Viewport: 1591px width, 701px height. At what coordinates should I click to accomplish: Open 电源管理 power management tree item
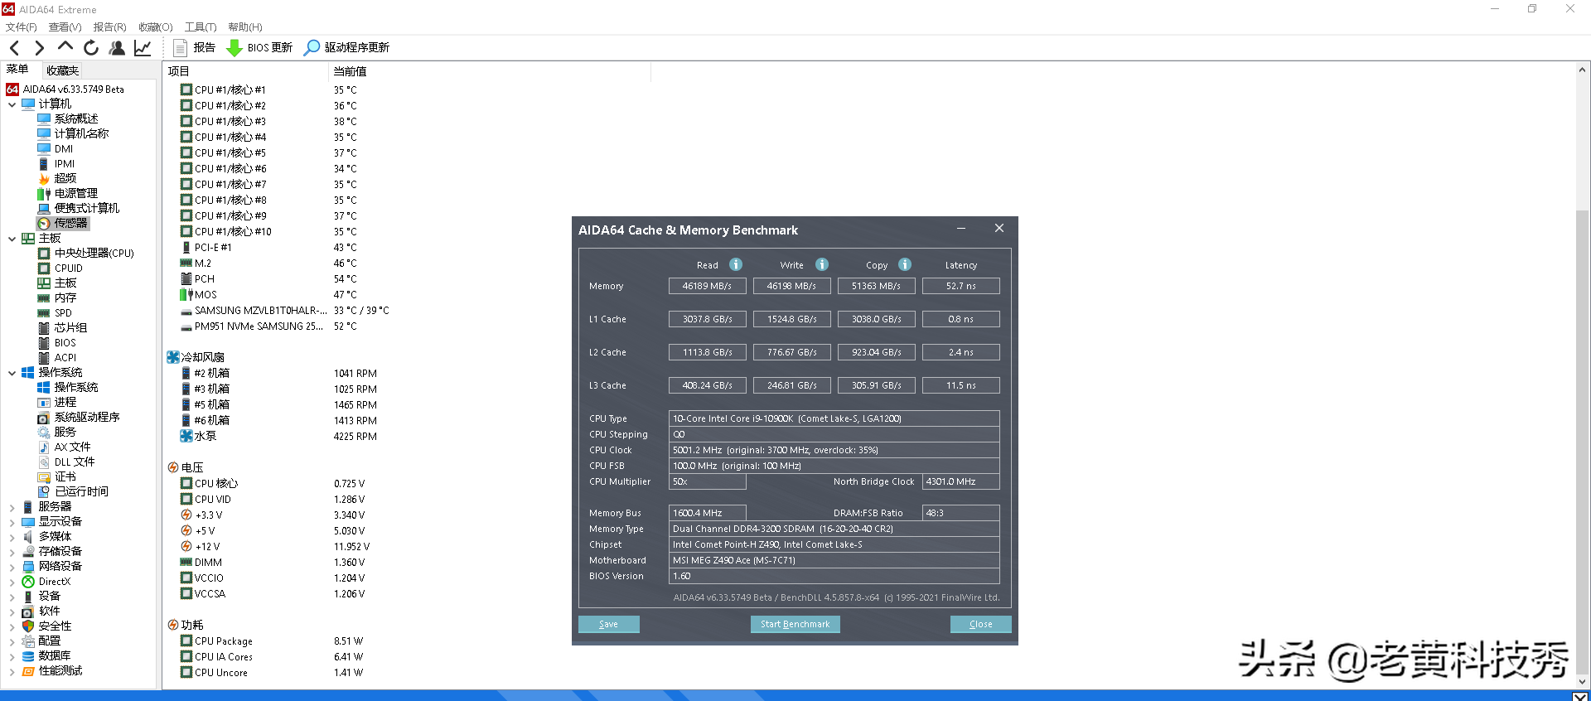pos(67,193)
